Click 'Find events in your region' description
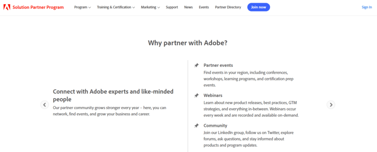 click(x=249, y=78)
